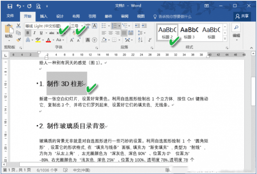Switch to the 插入 tab

(x=43, y=16)
